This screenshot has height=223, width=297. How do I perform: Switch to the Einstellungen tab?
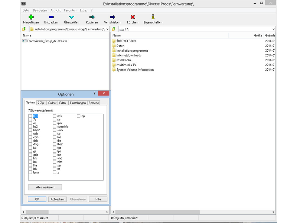click(78, 103)
